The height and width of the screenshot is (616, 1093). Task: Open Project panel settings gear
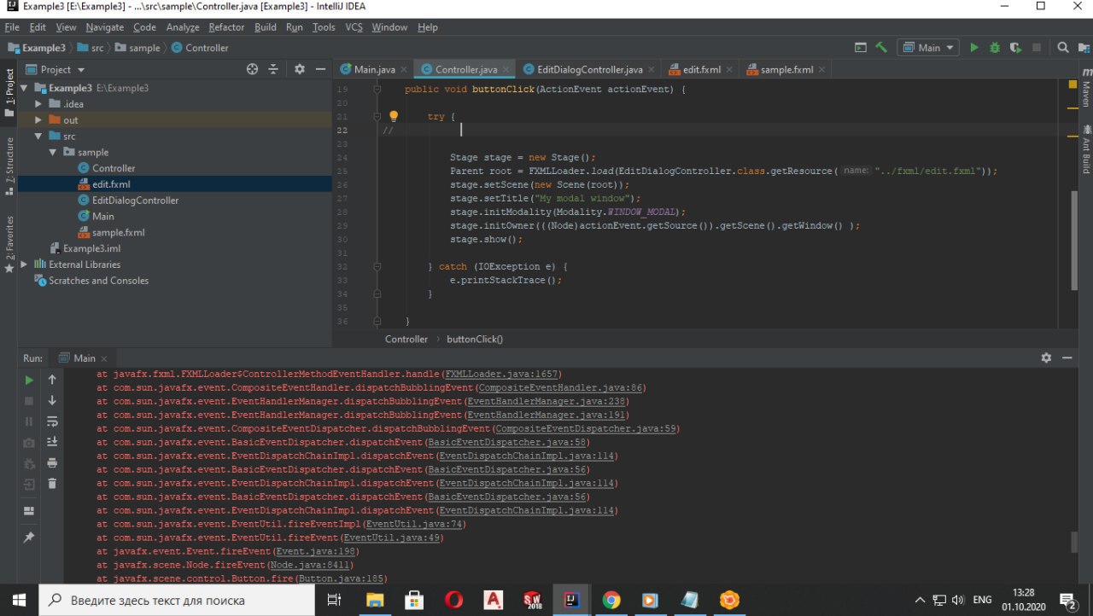pyautogui.click(x=299, y=69)
